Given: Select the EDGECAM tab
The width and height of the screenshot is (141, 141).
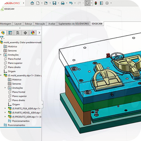Looking at the screenshot, I should pos(97,24).
